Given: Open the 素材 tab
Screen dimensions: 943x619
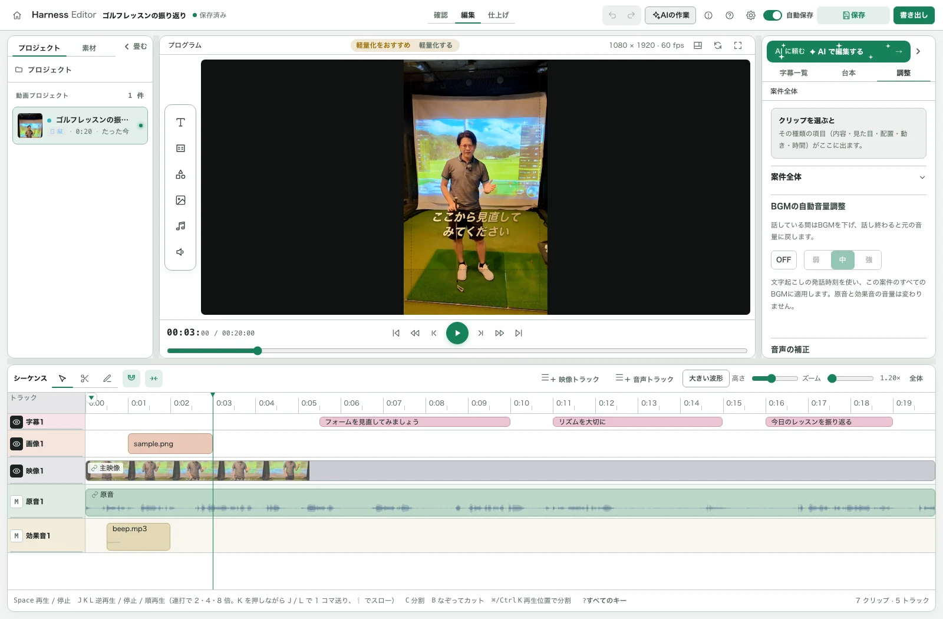Looking at the screenshot, I should [89, 48].
